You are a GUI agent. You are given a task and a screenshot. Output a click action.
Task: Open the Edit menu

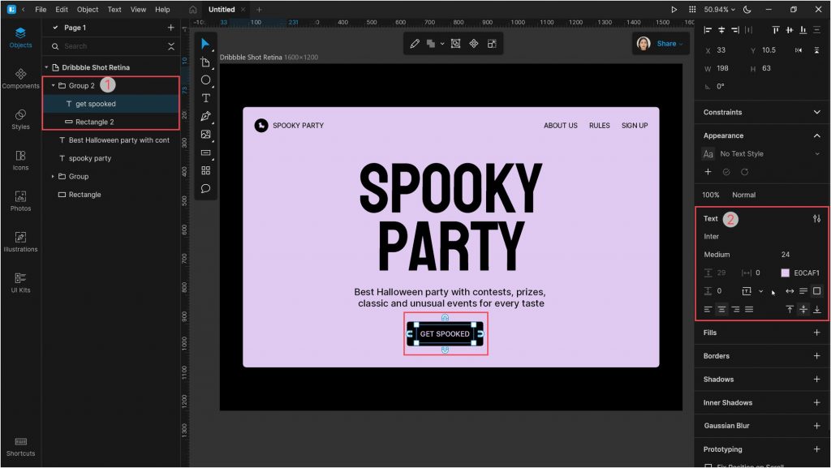point(62,10)
